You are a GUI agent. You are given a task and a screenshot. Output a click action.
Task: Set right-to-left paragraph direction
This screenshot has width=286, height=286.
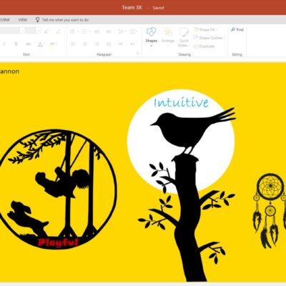(132, 44)
